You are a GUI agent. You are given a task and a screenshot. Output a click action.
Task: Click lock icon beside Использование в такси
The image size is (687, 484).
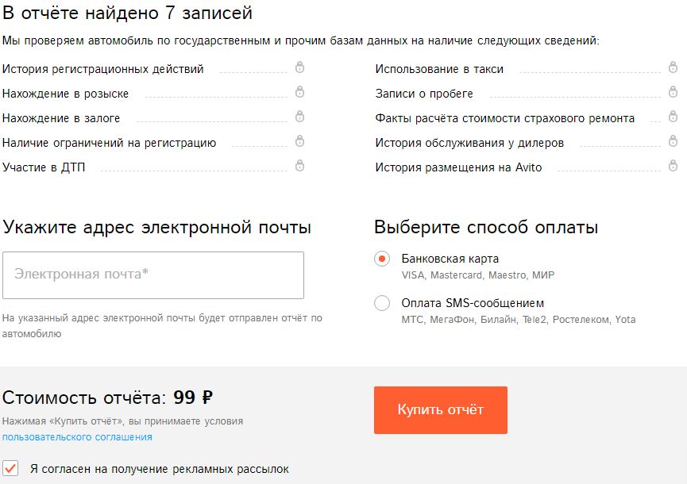click(673, 68)
